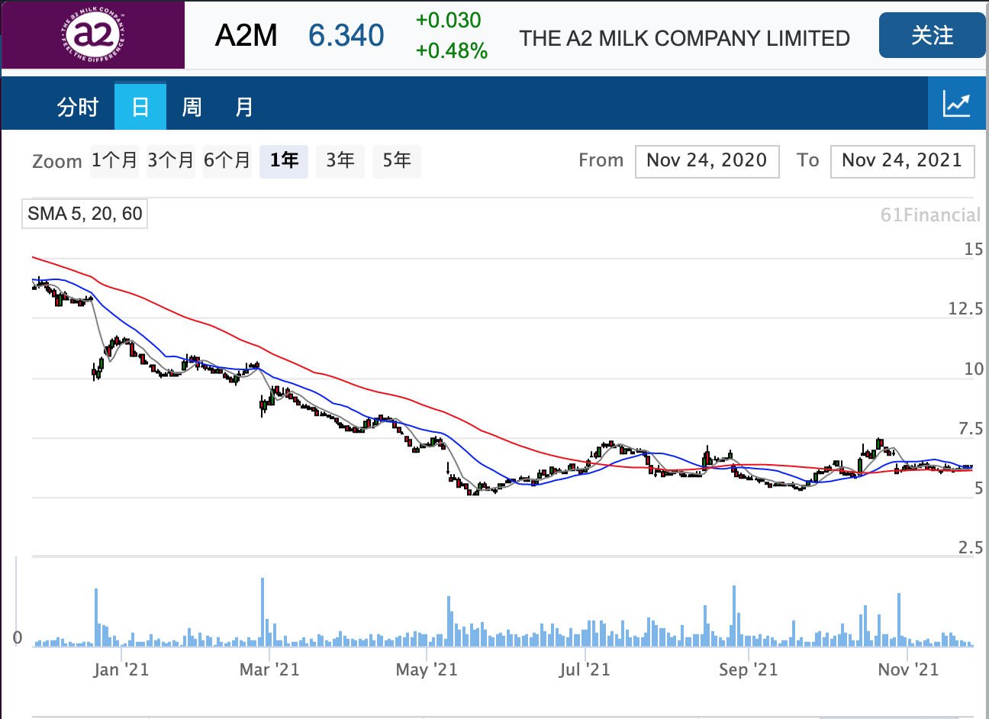Image resolution: width=989 pixels, height=719 pixels.
Task: Click the tallest volume bar in March '21
Action: (263, 612)
